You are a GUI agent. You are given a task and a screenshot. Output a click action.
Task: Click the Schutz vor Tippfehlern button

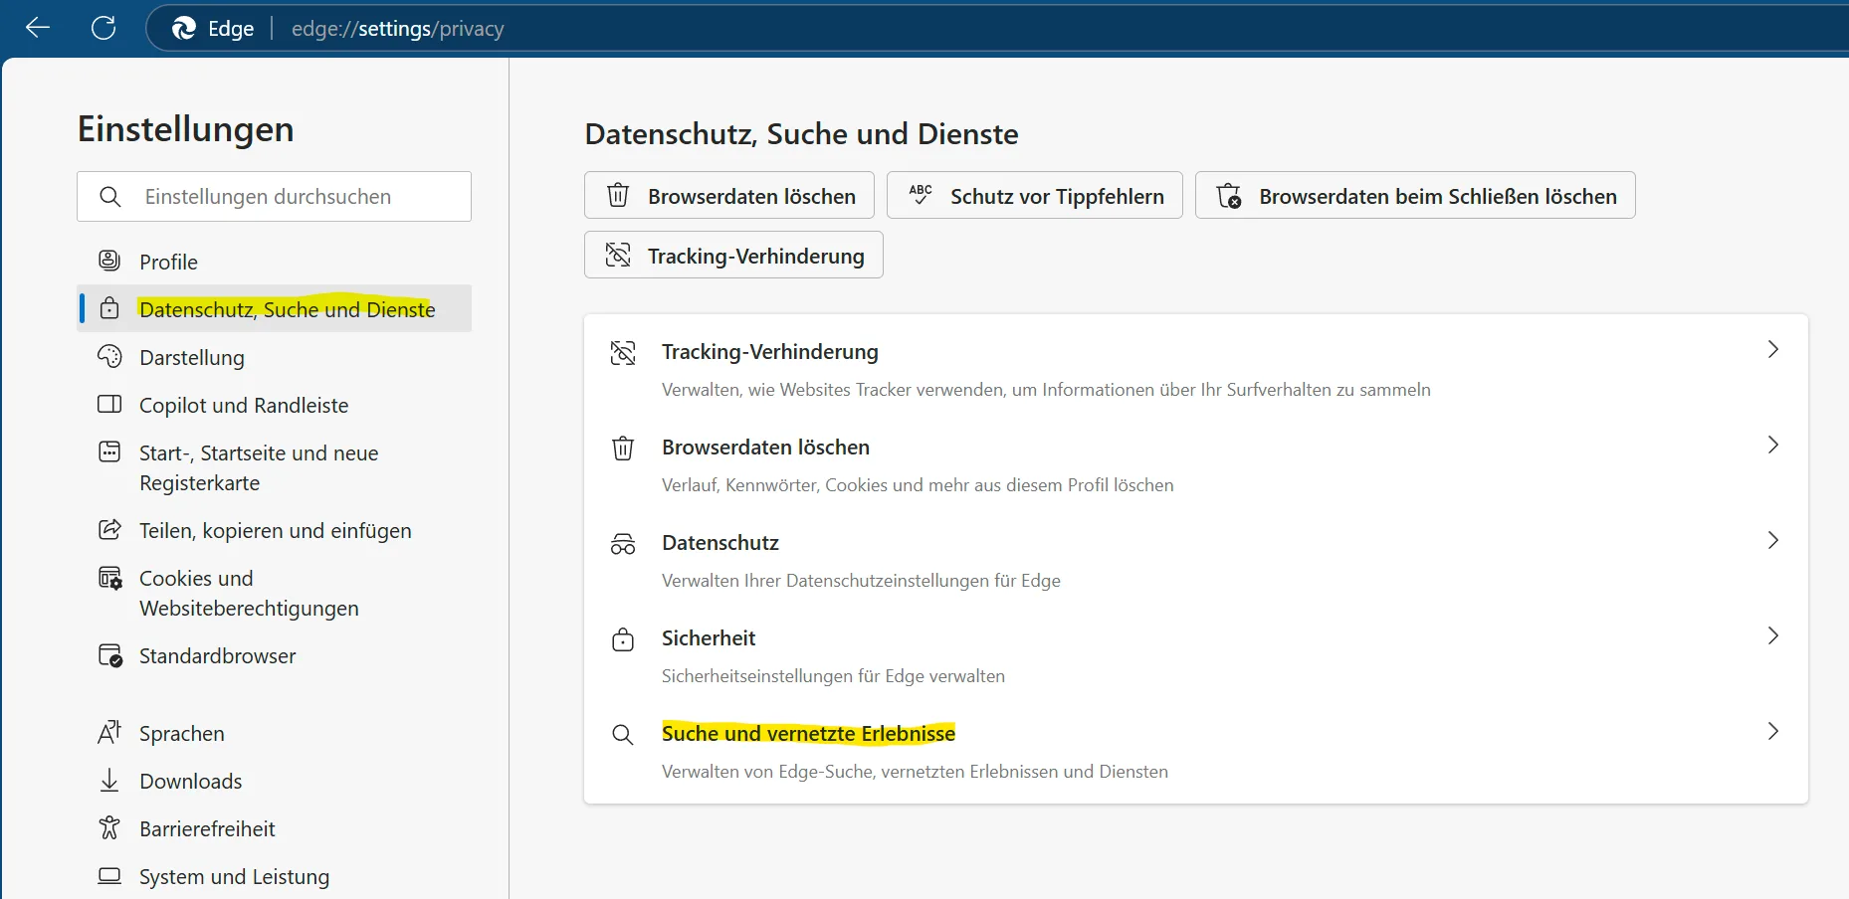coord(1035,195)
